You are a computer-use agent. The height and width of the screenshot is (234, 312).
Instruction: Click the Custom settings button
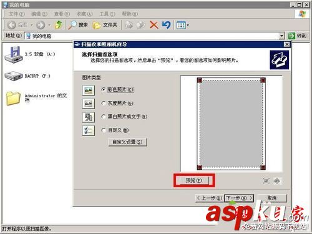coord(128,142)
